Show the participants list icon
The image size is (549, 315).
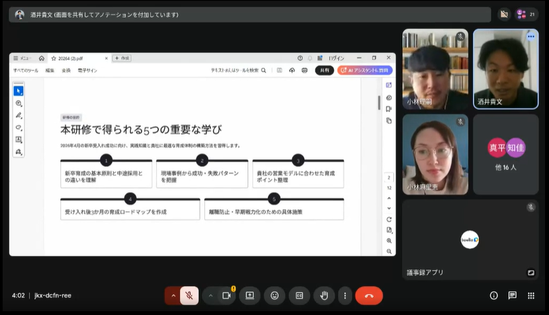[x=527, y=15]
